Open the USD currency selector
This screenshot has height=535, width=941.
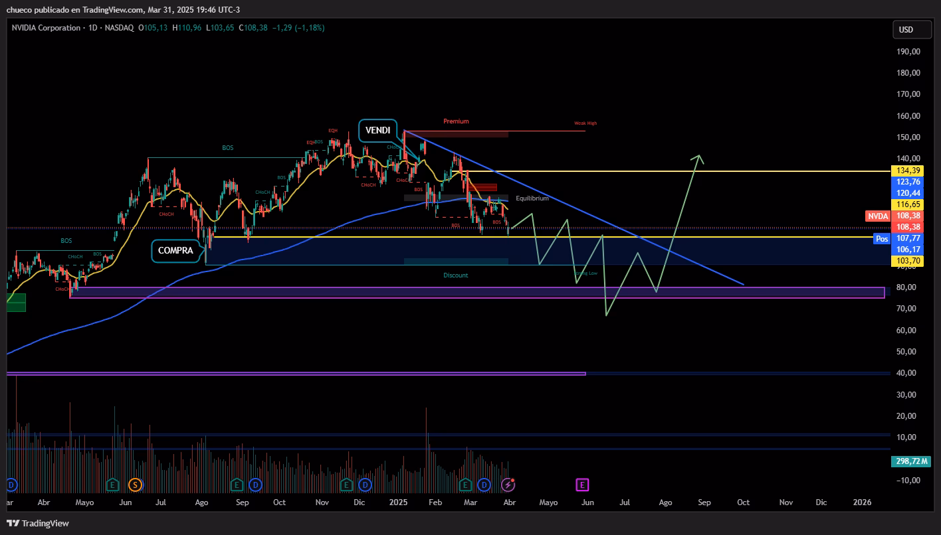click(912, 30)
